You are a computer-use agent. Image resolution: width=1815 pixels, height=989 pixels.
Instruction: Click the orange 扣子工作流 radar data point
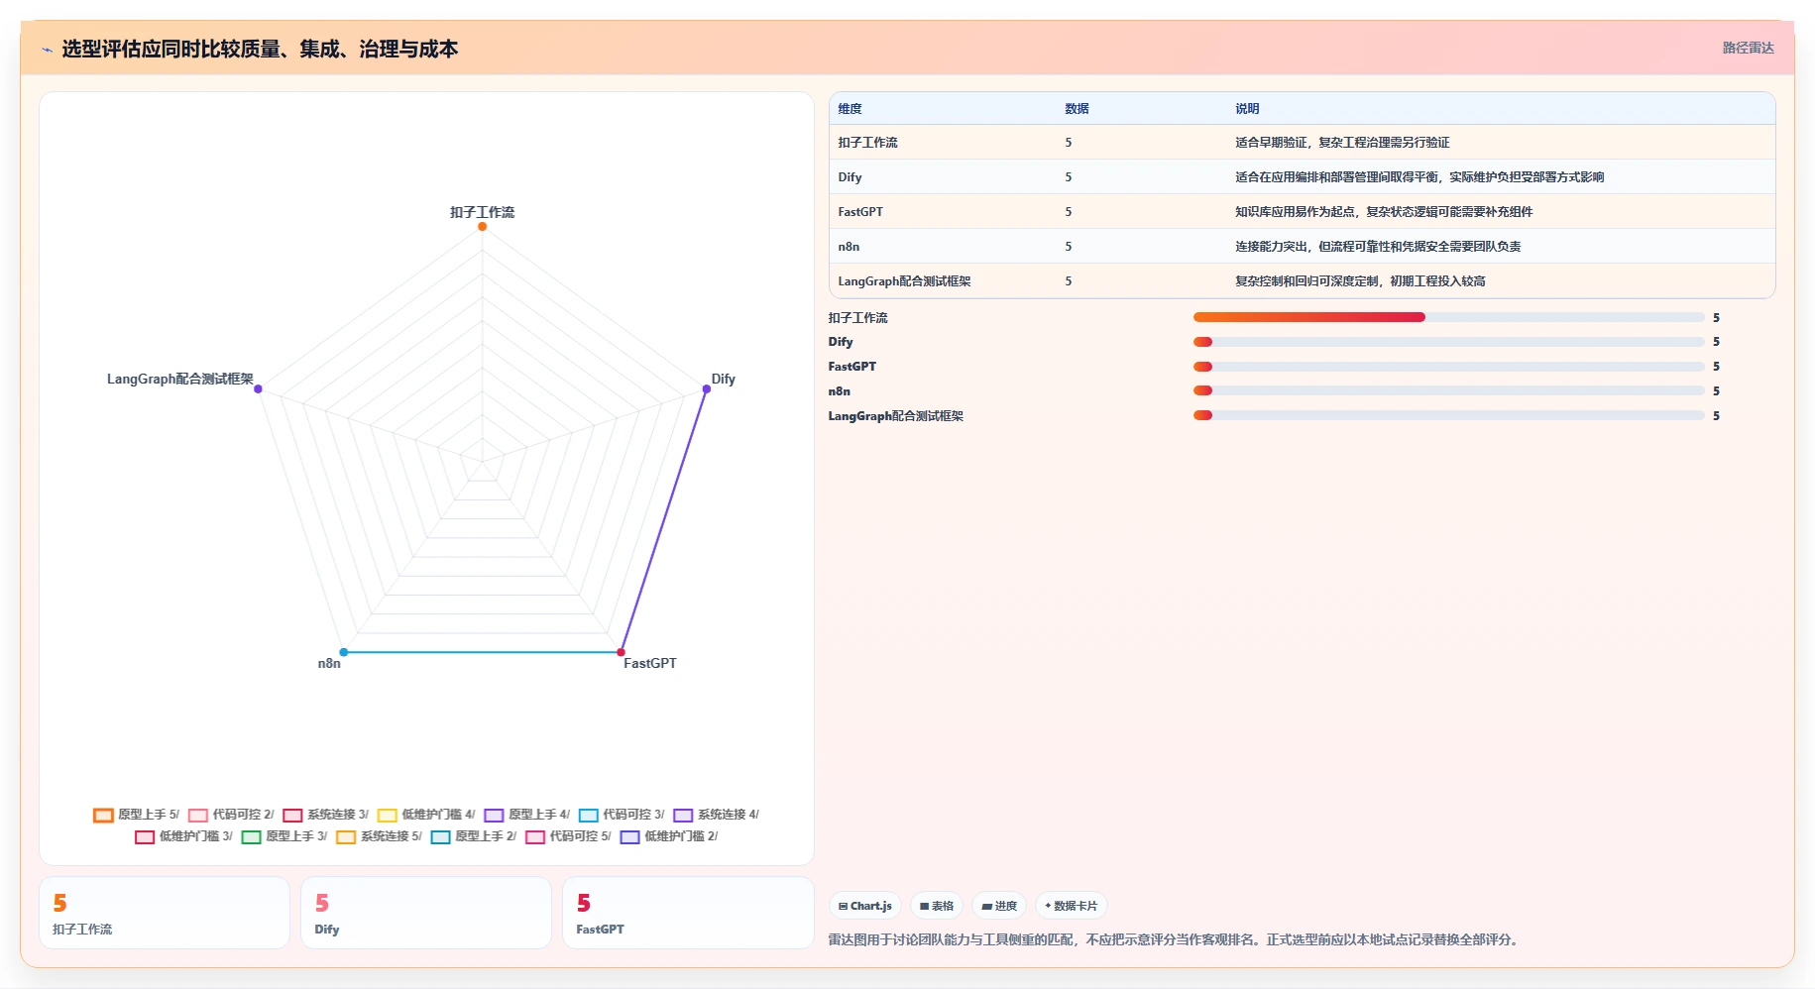[483, 227]
